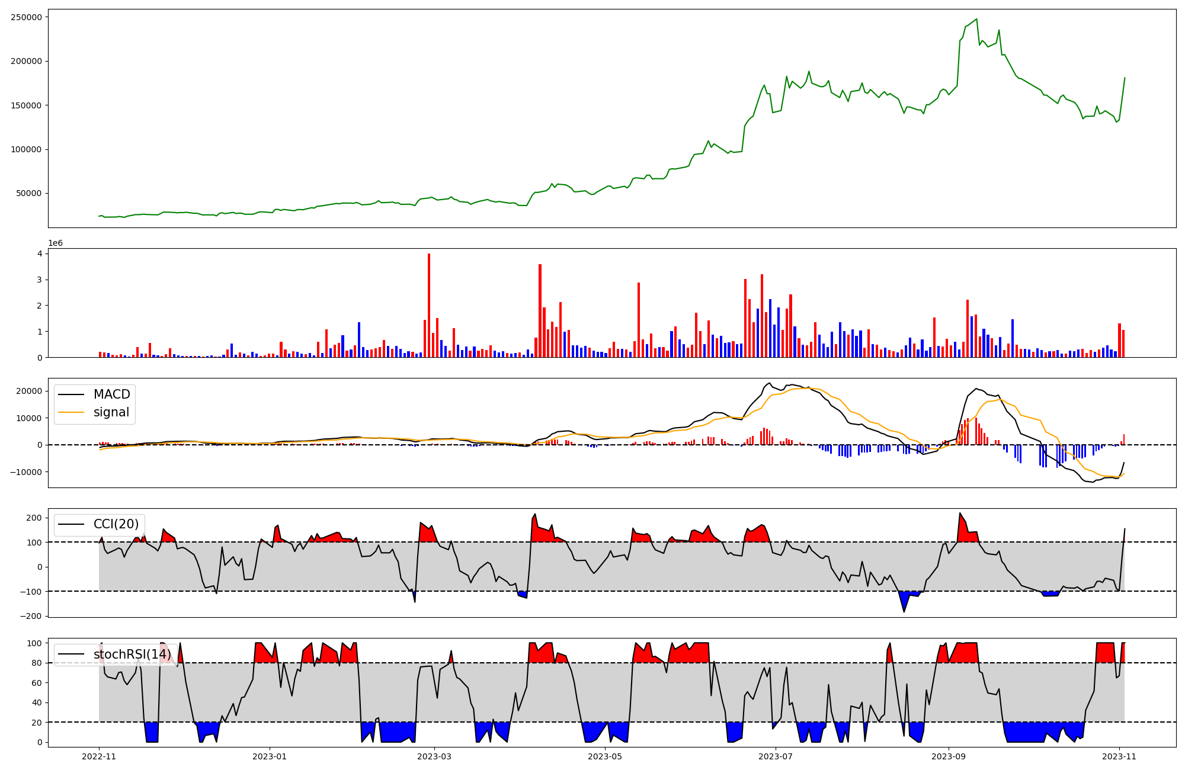Click the 250000 price axis tick label

(x=26, y=17)
